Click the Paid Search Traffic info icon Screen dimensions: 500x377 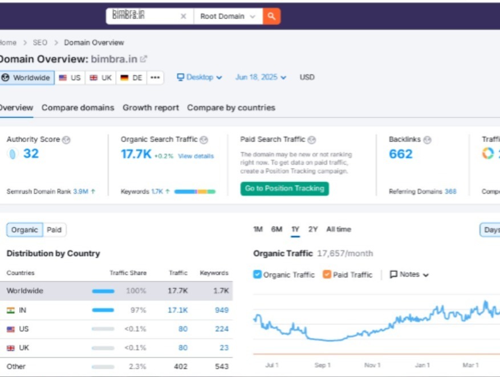click(311, 140)
